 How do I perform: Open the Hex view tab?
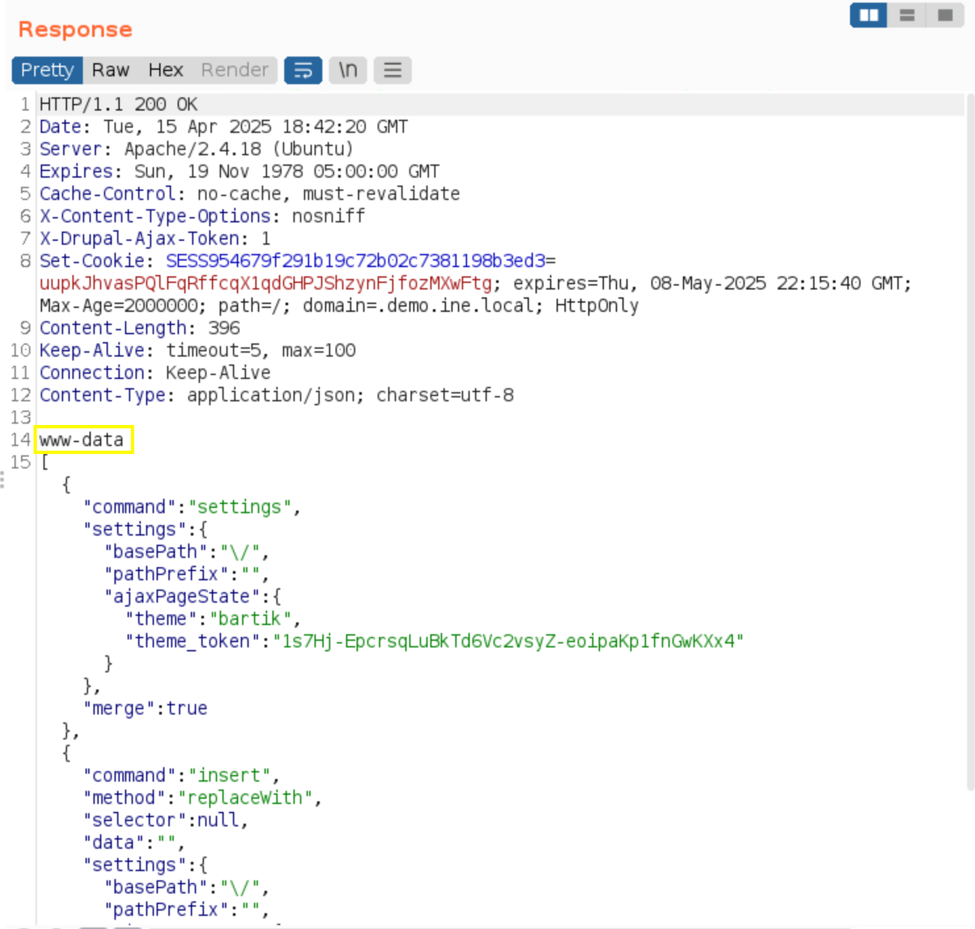point(165,70)
